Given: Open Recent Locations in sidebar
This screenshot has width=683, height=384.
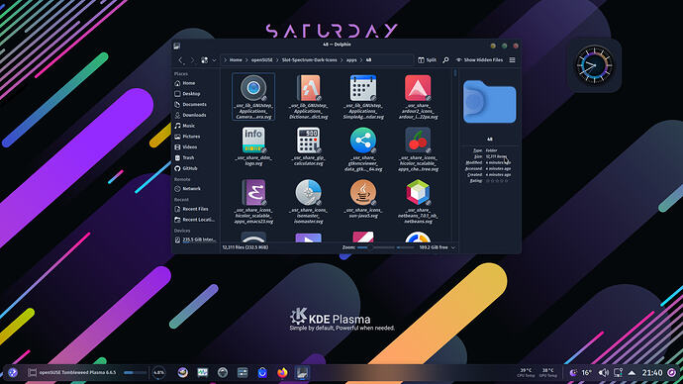Looking at the screenshot, I should coord(195,220).
